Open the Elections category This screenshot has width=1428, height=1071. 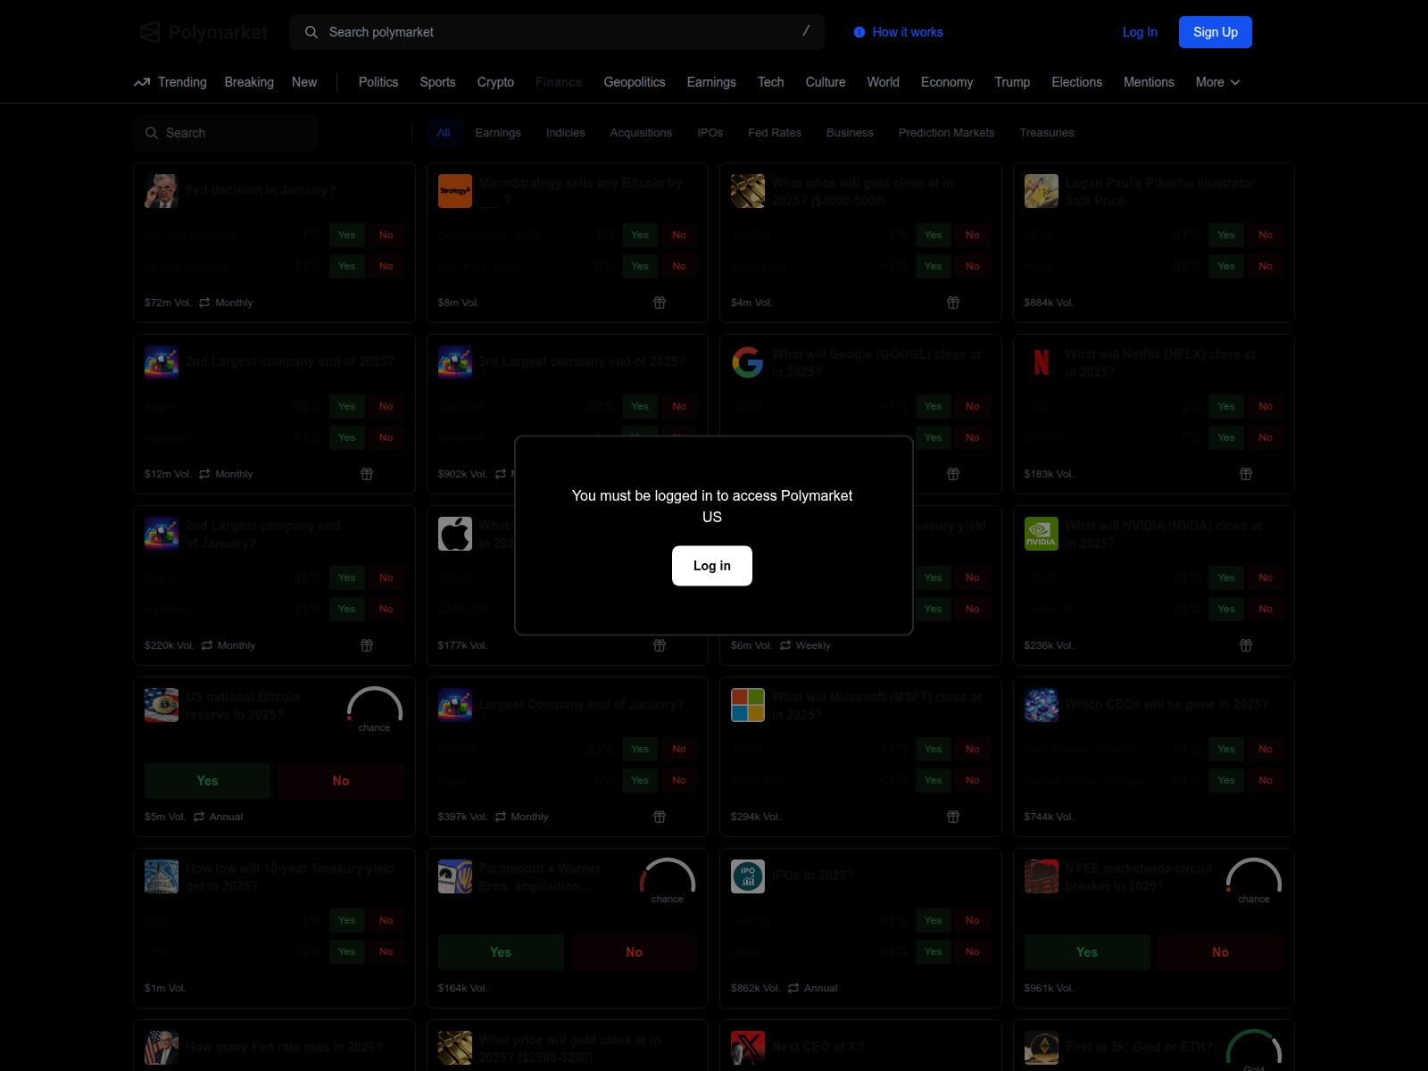click(1076, 82)
